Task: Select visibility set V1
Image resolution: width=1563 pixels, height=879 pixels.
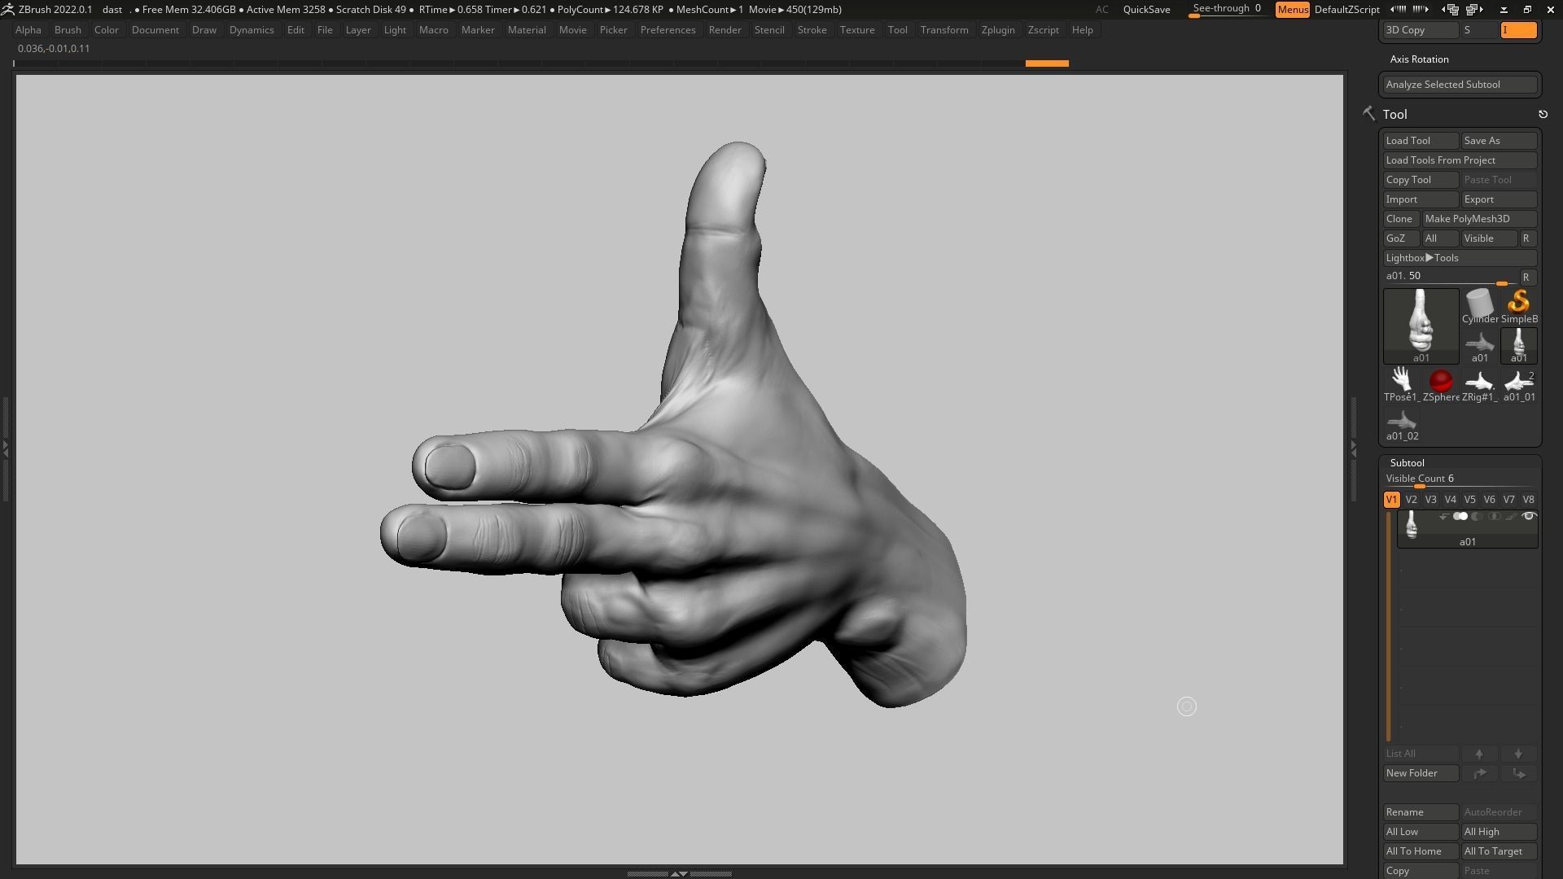Action: [1391, 500]
